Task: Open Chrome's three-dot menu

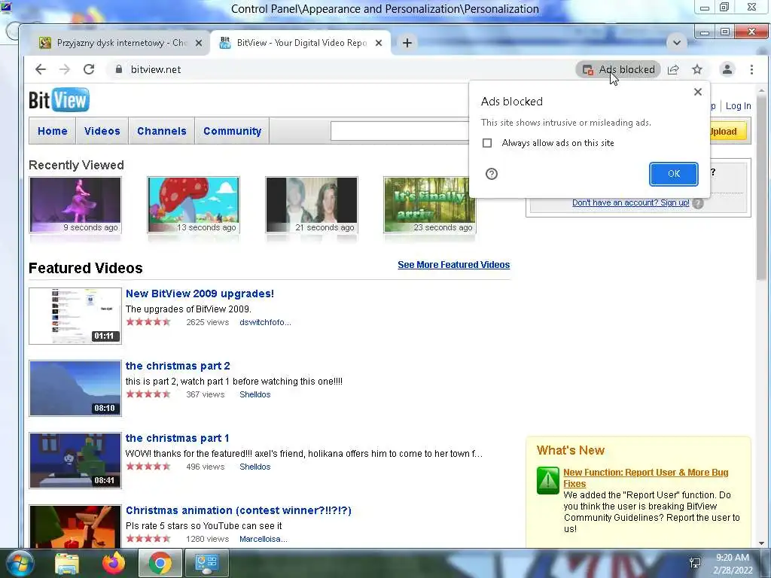Action: coord(752,69)
